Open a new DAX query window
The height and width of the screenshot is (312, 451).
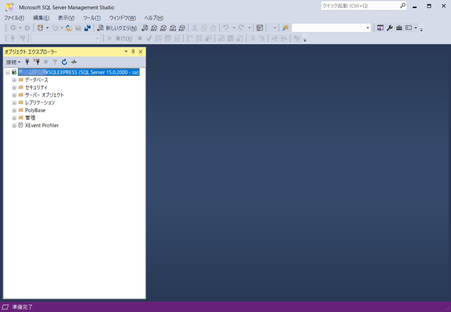182,27
